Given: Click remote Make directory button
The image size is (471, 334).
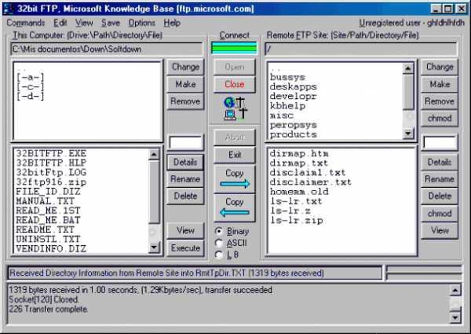Looking at the screenshot, I should (x=440, y=84).
